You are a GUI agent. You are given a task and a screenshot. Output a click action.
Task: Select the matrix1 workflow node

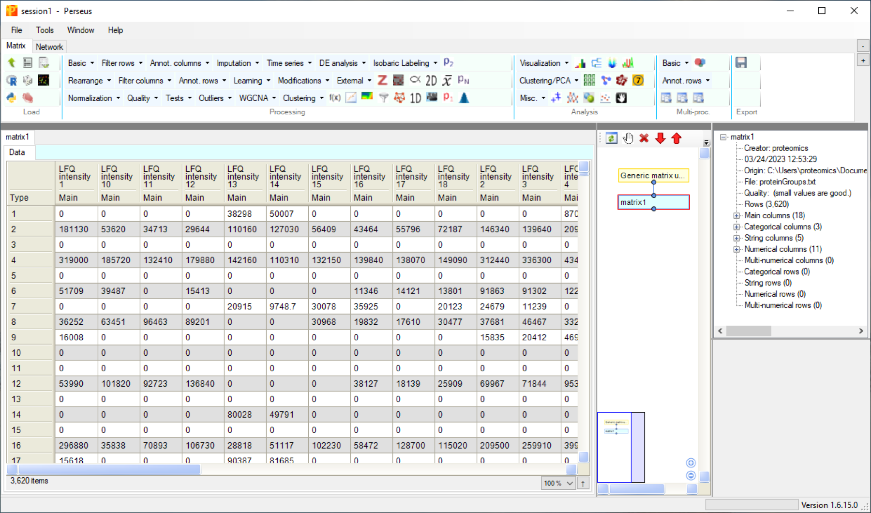click(x=653, y=202)
